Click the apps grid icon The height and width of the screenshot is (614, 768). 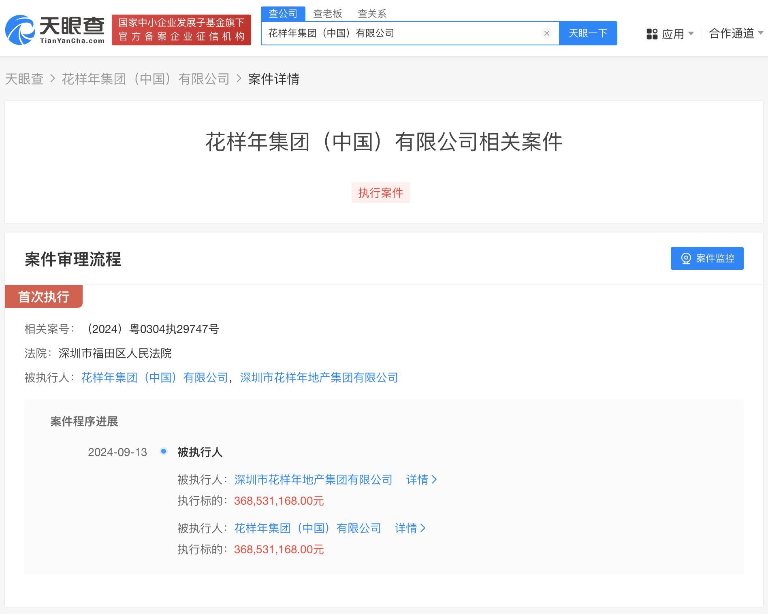(x=652, y=34)
